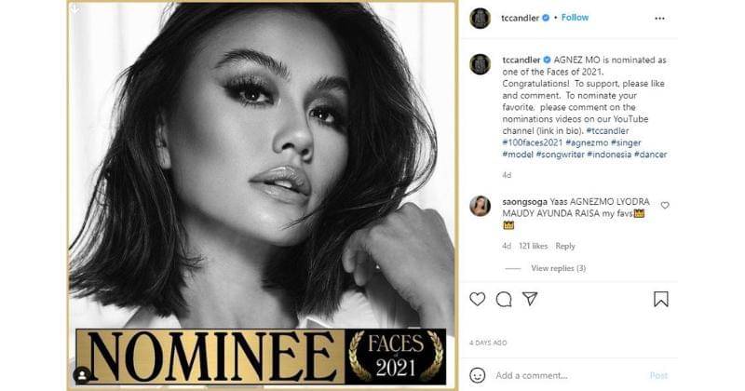This screenshot has width=745, height=391.
Task: Click saongsoga's comment avatar
Action: point(480,206)
